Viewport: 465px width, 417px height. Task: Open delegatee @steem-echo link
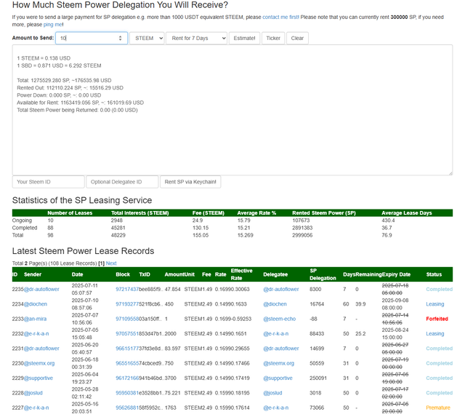click(x=279, y=319)
